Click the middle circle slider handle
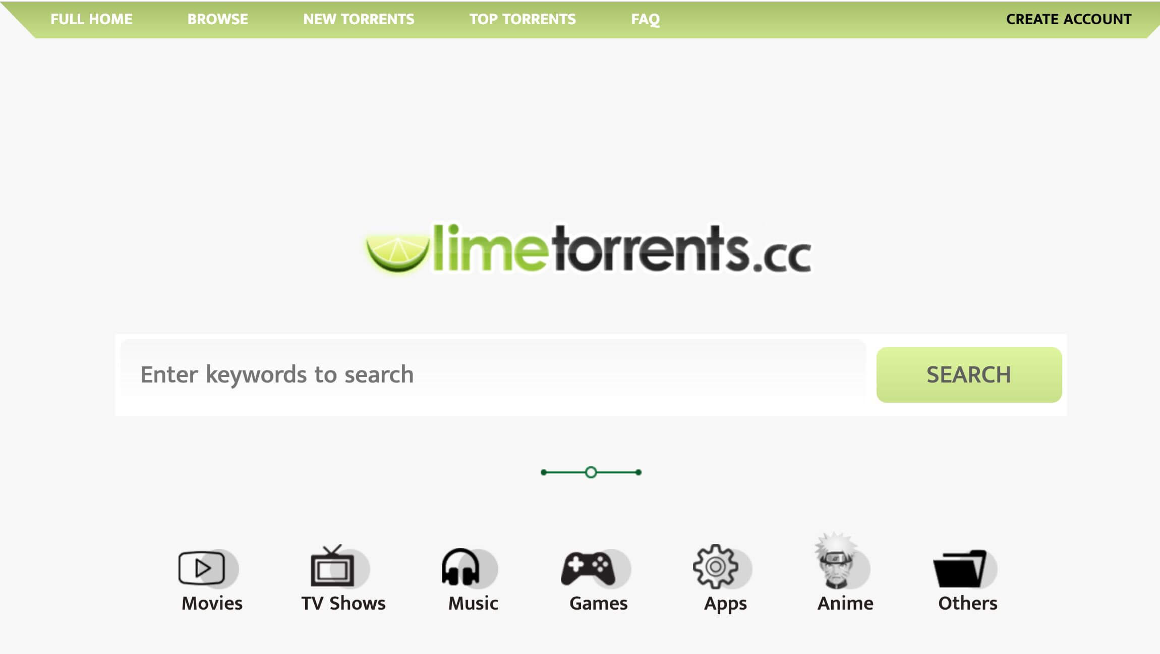Viewport: 1160px width, 654px height. (591, 472)
